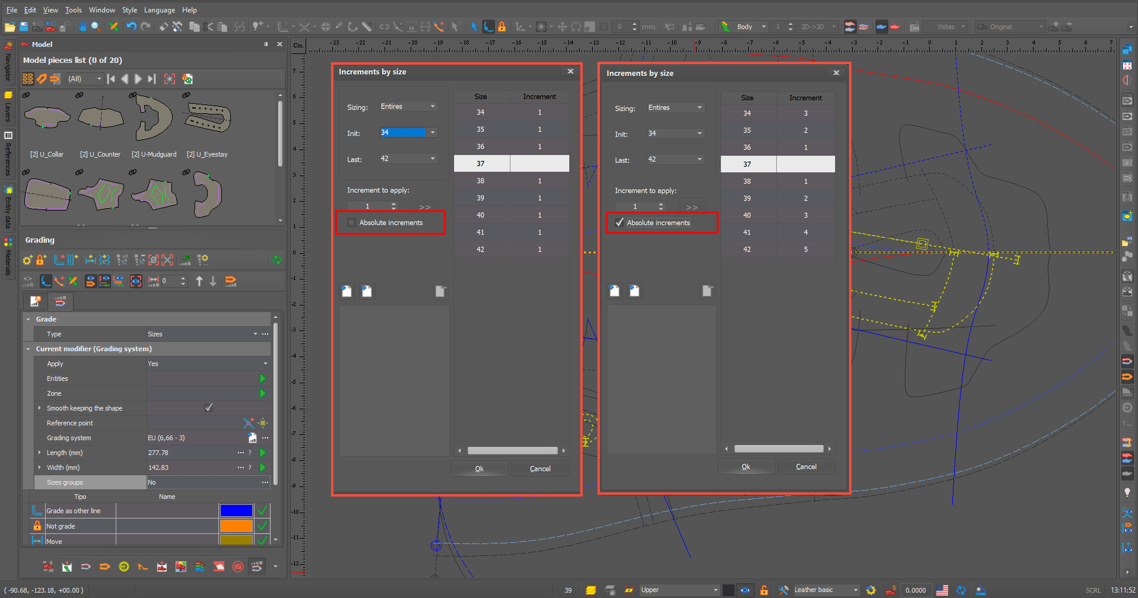Click the Undo arrow icon
Viewport: 1138px width, 598px height.
[x=131, y=27]
